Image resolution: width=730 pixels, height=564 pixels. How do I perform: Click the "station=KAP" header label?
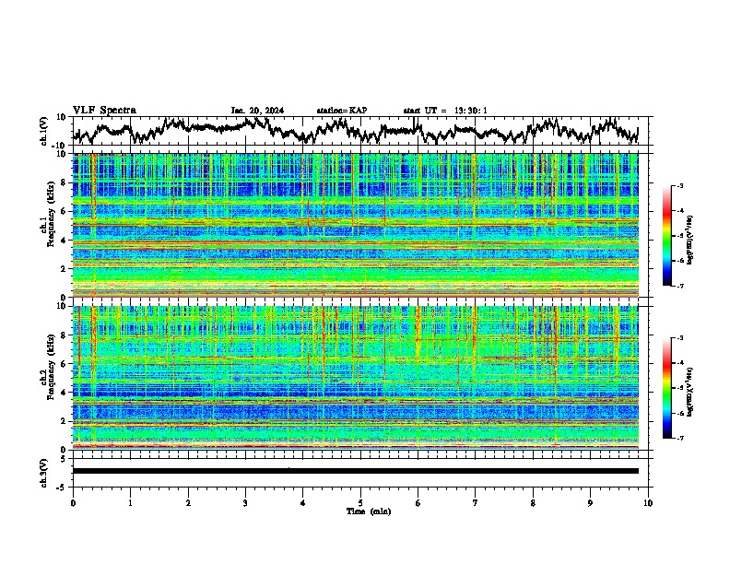(342, 111)
